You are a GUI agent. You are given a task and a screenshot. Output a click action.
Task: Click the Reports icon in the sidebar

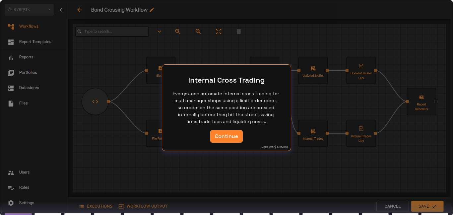[11, 57]
